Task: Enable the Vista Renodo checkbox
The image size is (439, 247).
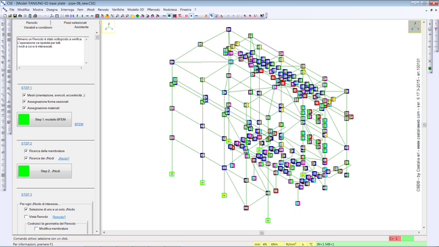Action: tap(26, 217)
